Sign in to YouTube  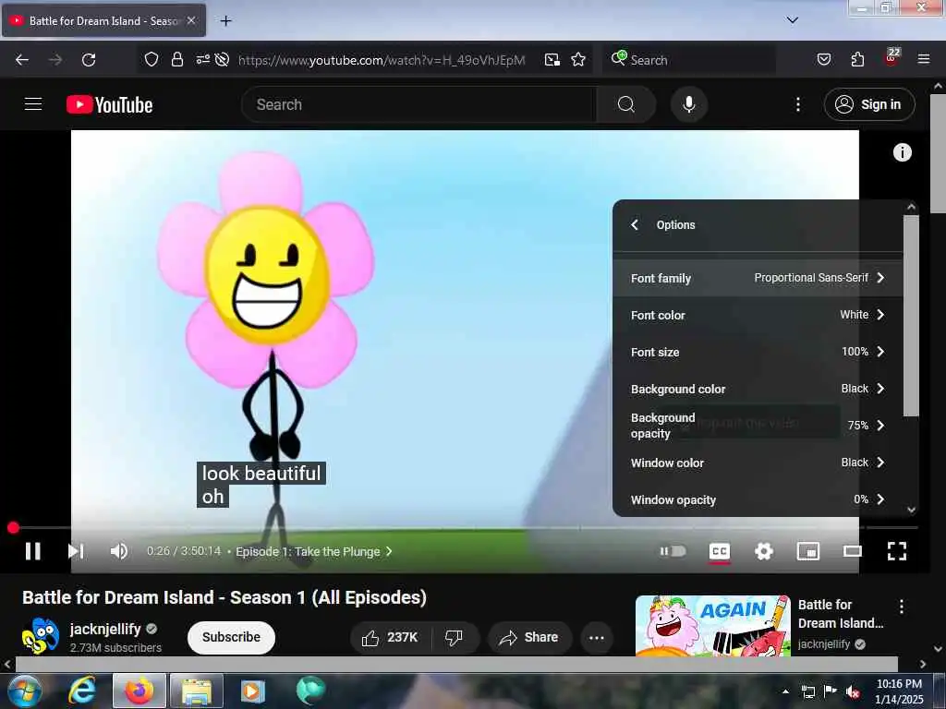869,104
